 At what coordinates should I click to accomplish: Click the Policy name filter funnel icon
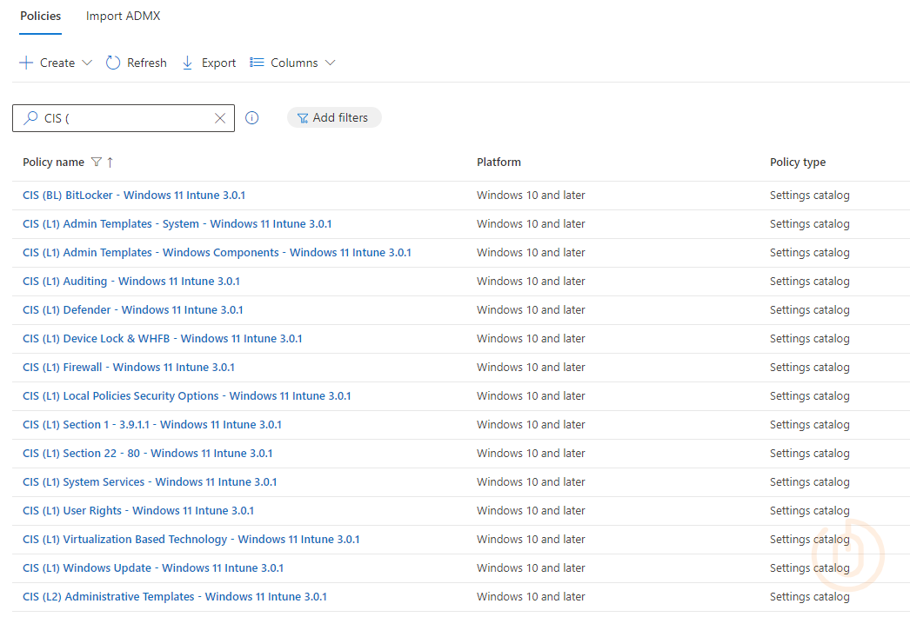tap(97, 163)
